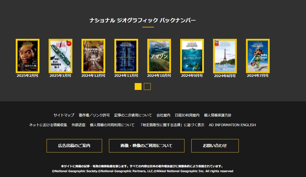Click the 2025年1月号 label text
Image resolution: width=306 pixels, height=177 pixels.
tap(61, 76)
